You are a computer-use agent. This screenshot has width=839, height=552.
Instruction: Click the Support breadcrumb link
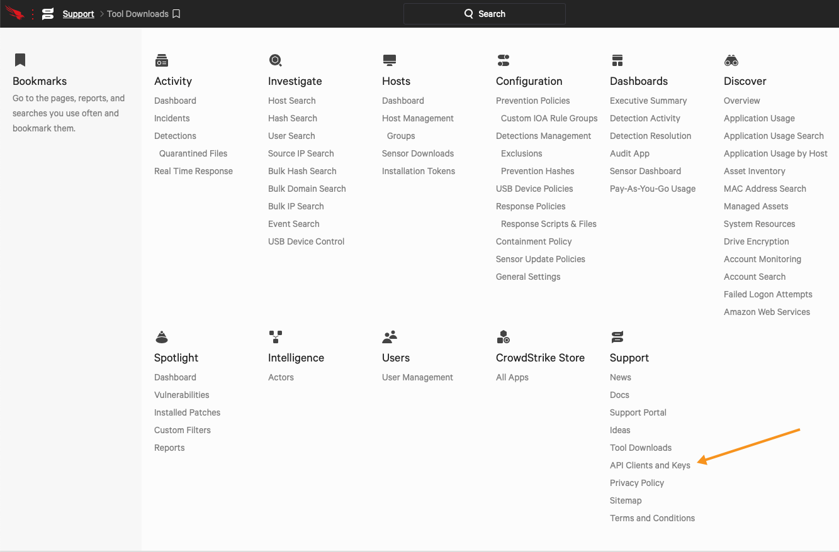78,14
